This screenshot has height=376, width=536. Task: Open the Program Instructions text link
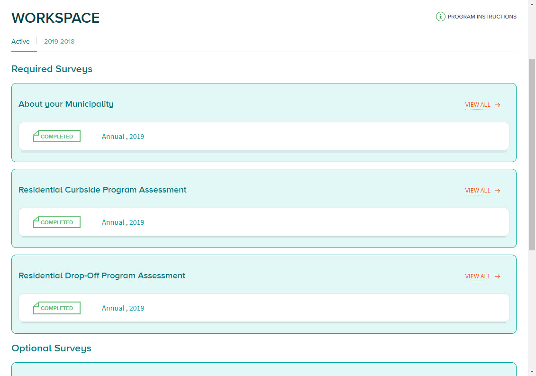coord(481,17)
